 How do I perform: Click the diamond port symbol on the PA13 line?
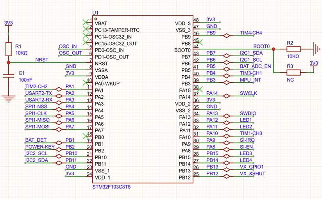(x=227, y=116)
